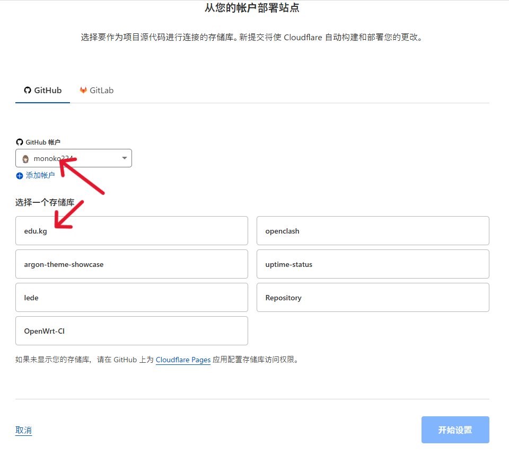Select the edu.kg repository

pyautogui.click(x=132, y=231)
